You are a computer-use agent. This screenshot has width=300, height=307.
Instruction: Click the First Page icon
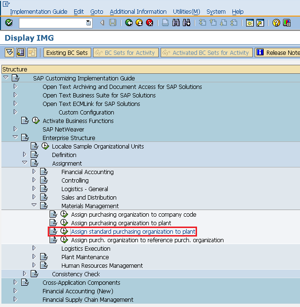pyautogui.click(x=202, y=23)
